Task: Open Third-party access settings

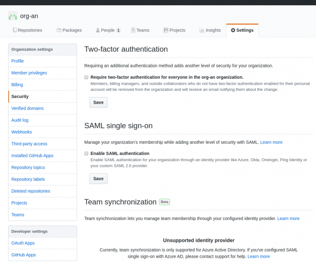Action: [x=43, y=144]
